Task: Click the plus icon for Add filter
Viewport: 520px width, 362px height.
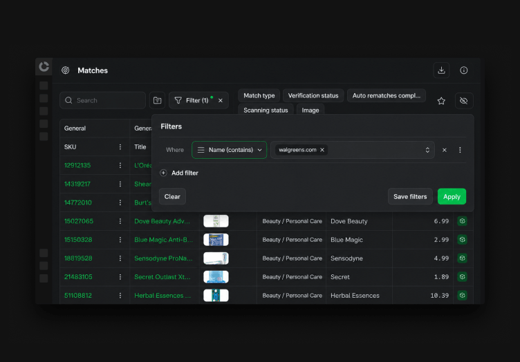Action: [x=163, y=173]
